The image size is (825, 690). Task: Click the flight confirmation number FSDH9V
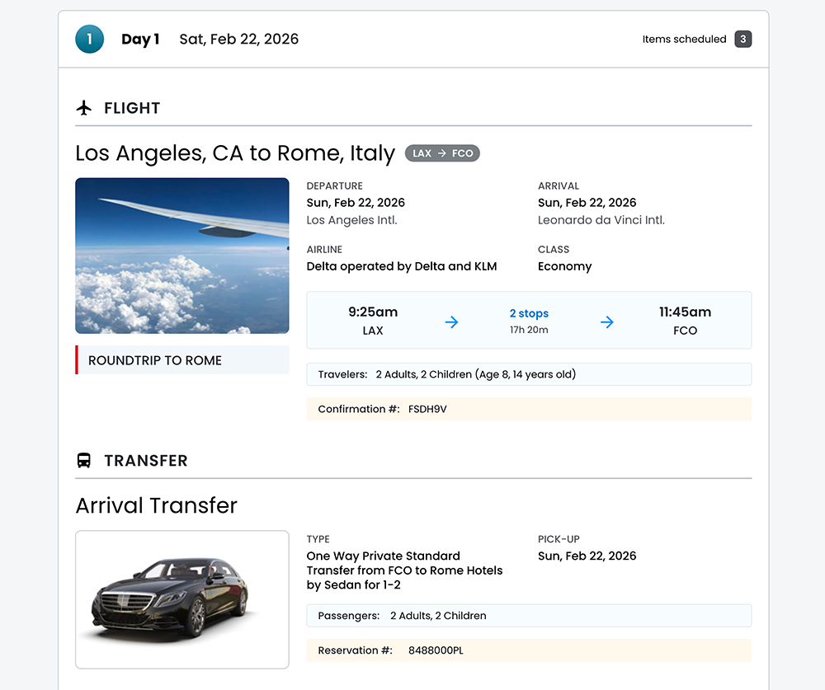pos(427,409)
